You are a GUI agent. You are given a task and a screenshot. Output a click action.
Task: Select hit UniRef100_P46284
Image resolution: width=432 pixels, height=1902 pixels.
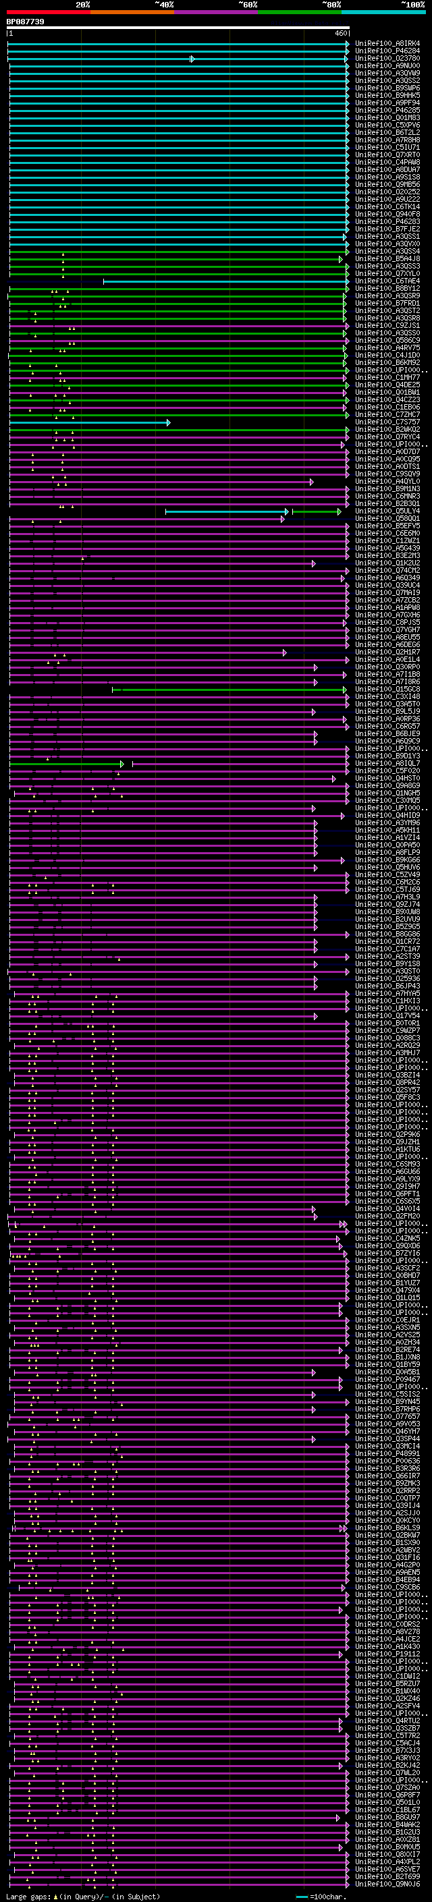tap(387, 51)
